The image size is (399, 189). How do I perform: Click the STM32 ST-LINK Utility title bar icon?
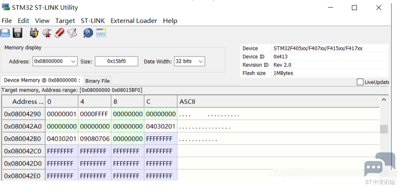pos(6,7)
